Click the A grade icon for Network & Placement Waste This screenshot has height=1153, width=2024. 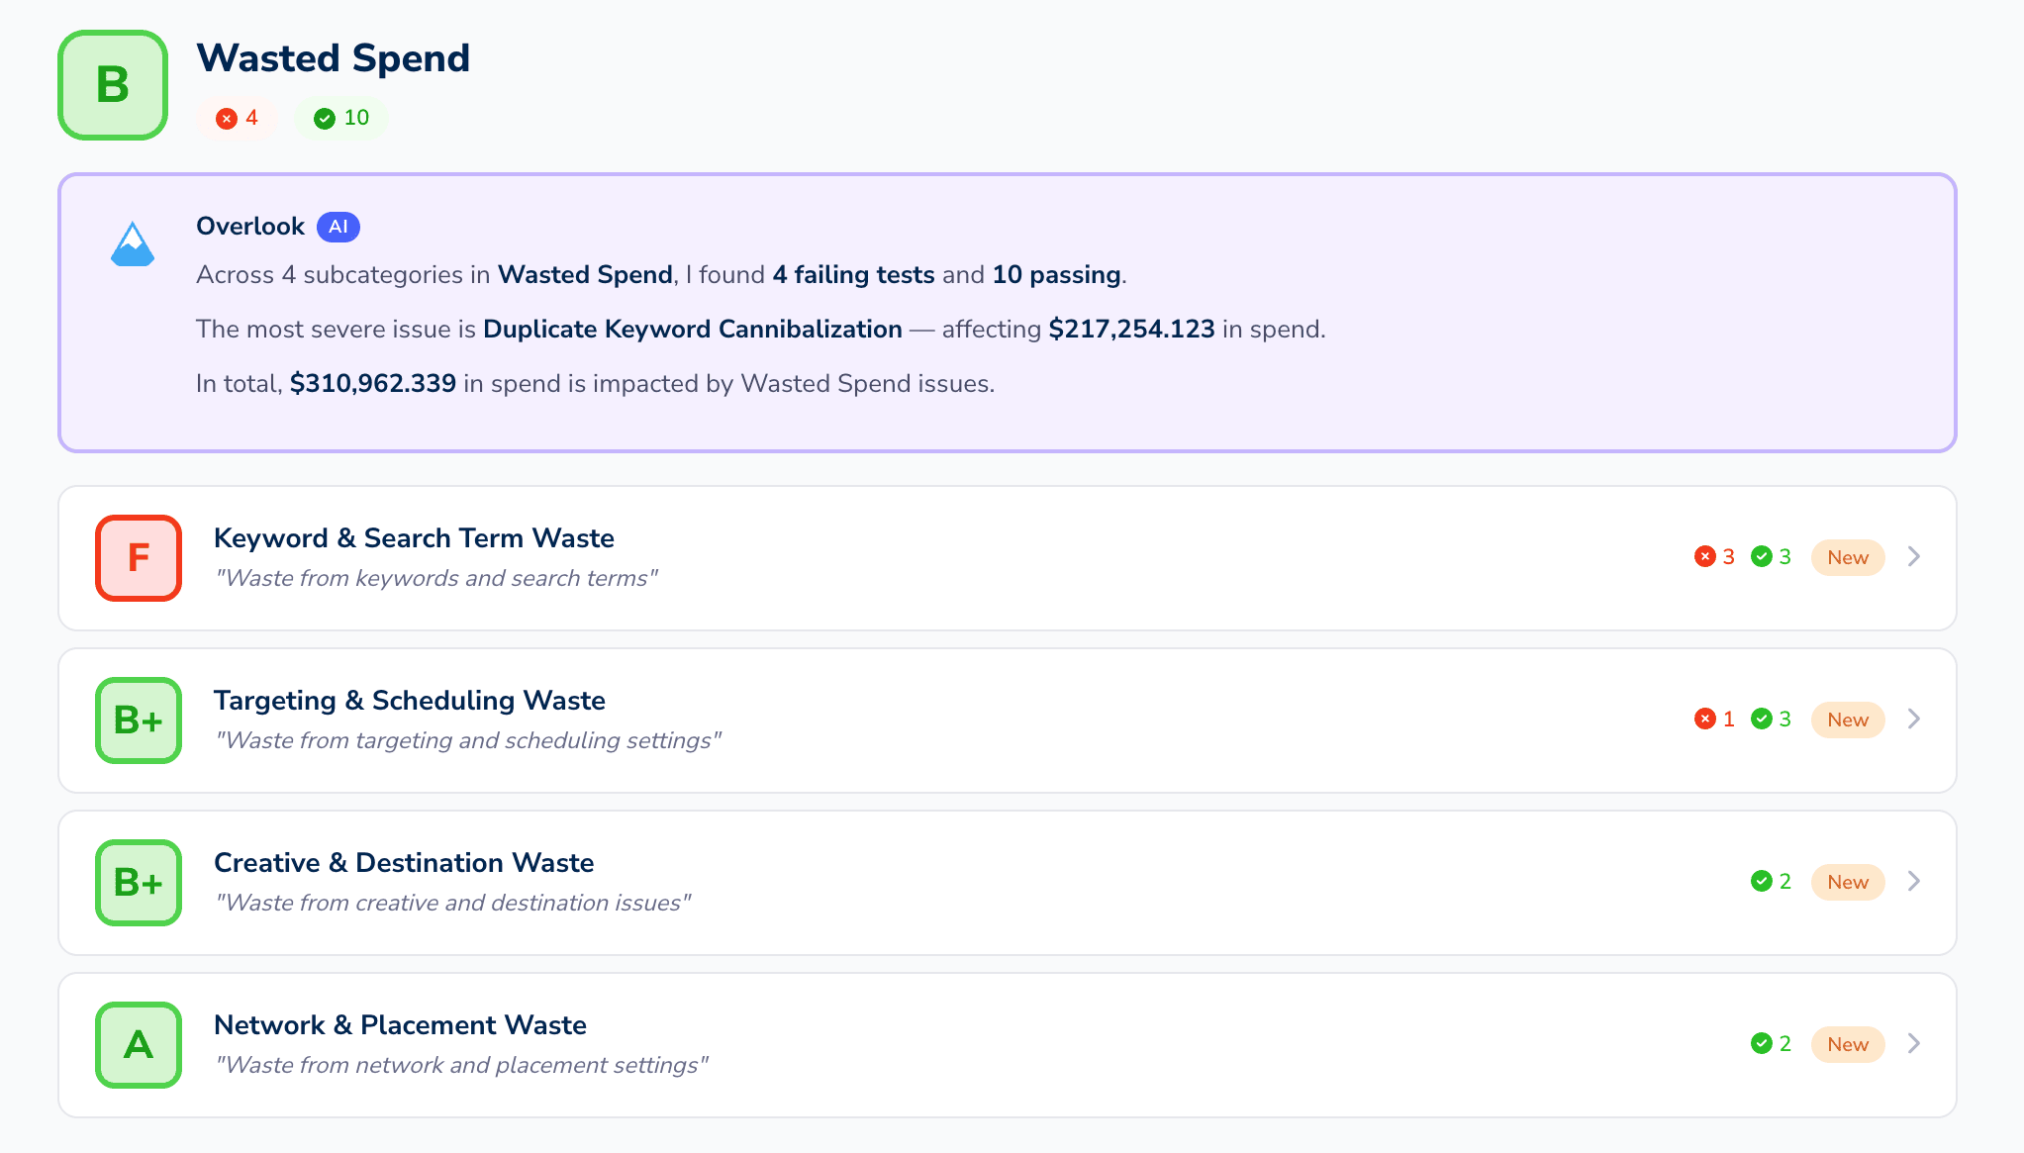(x=138, y=1044)
